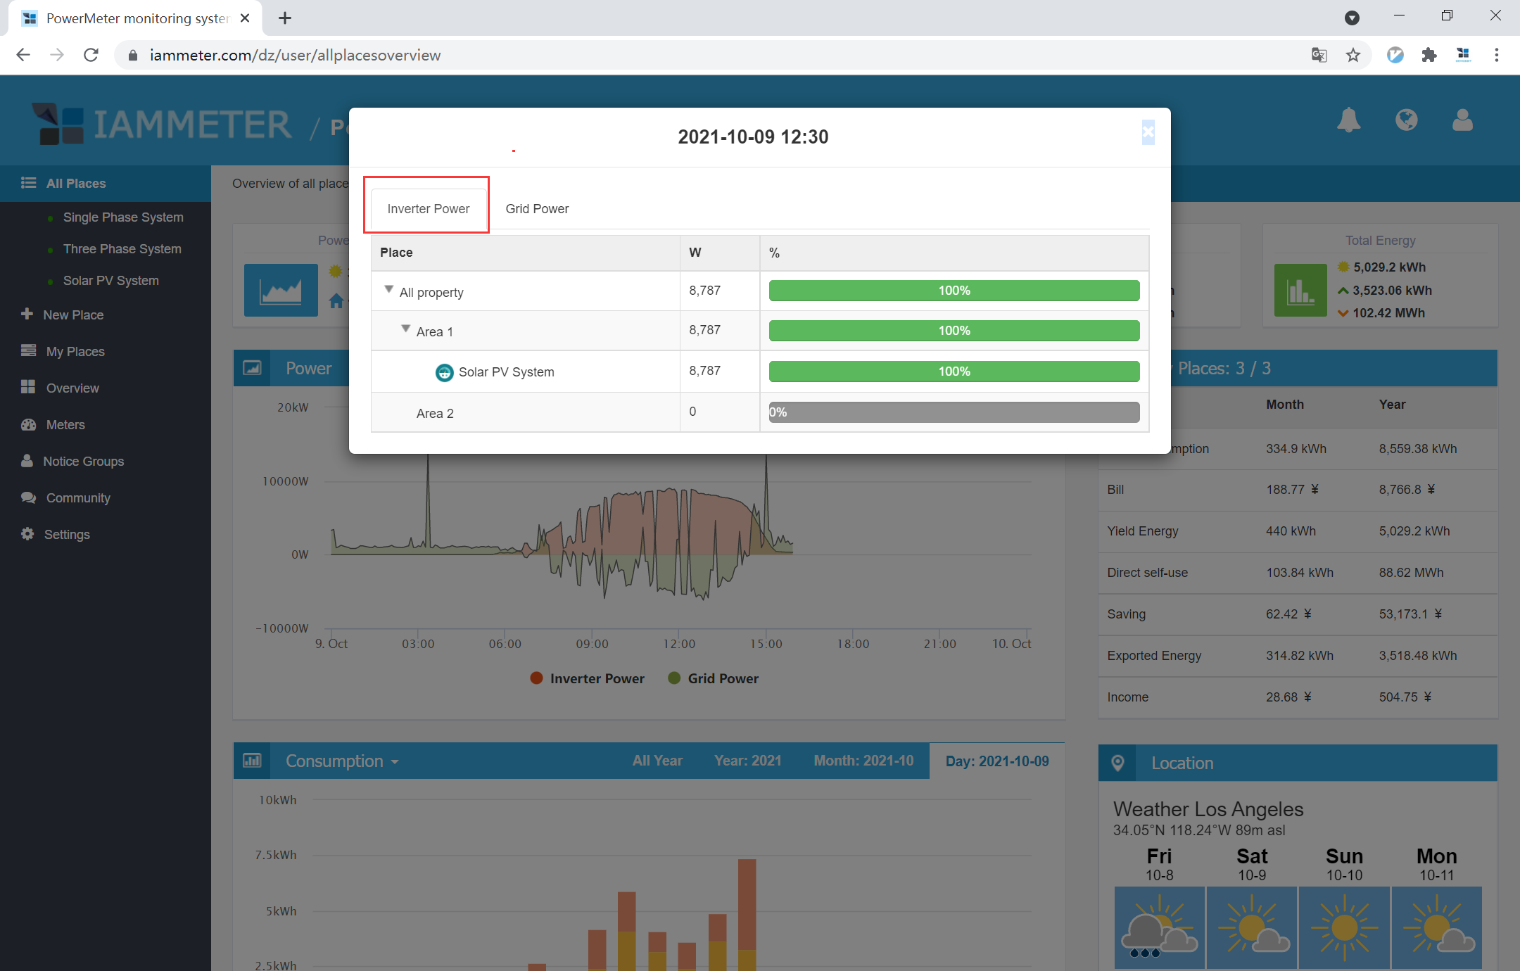Switch to the Grid Power tab
This screenshot has width=1520, height=971.
click(x=537, y=209)
